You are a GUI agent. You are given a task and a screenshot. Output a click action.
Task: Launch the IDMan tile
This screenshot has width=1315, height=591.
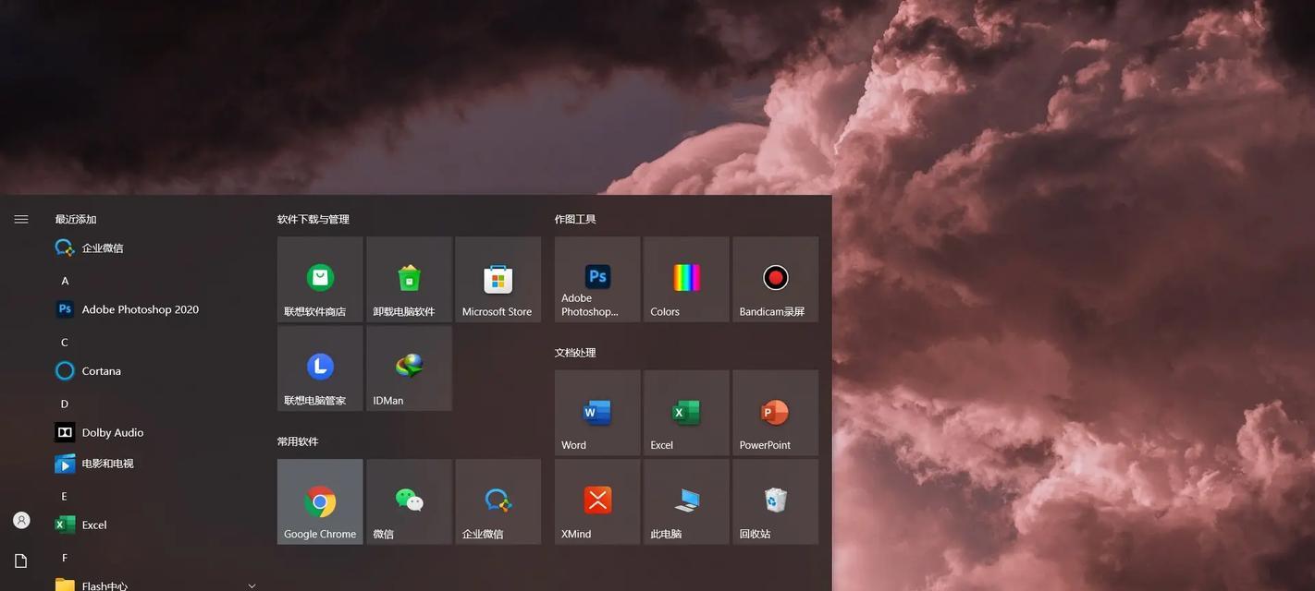(x=409, y=368)
